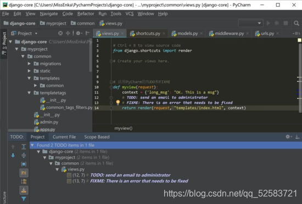This screenshot has height=204, width=302.
Task: Switch to the middleware.py editor tab
Action: 229,34
